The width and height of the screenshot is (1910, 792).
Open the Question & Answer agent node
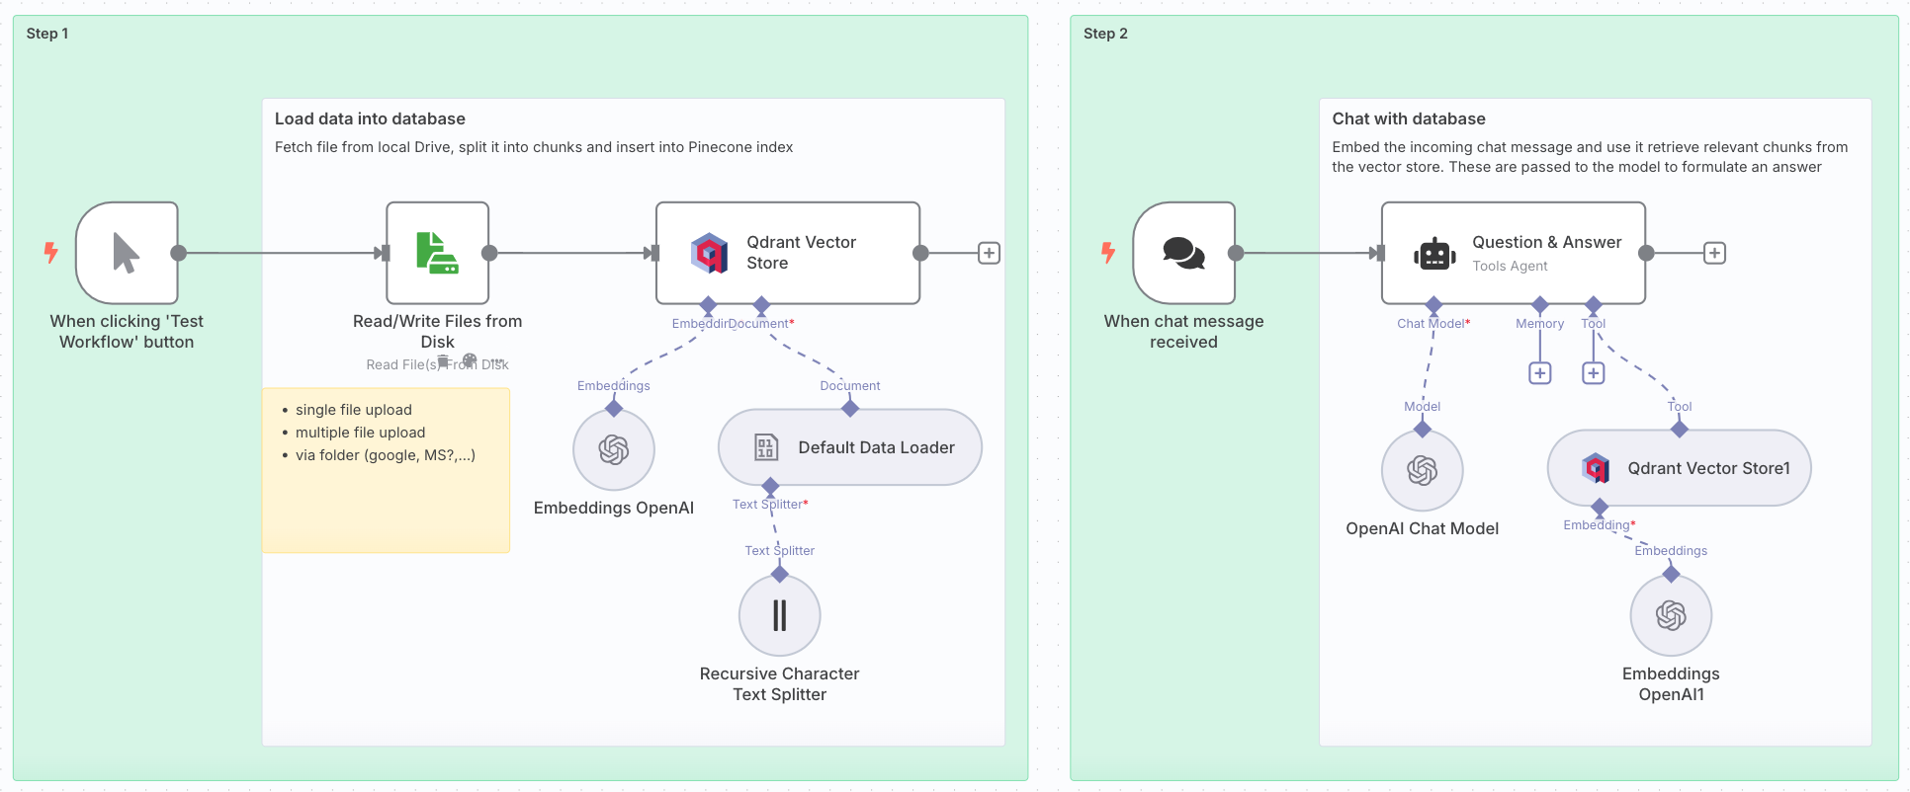click(1514, 253)
